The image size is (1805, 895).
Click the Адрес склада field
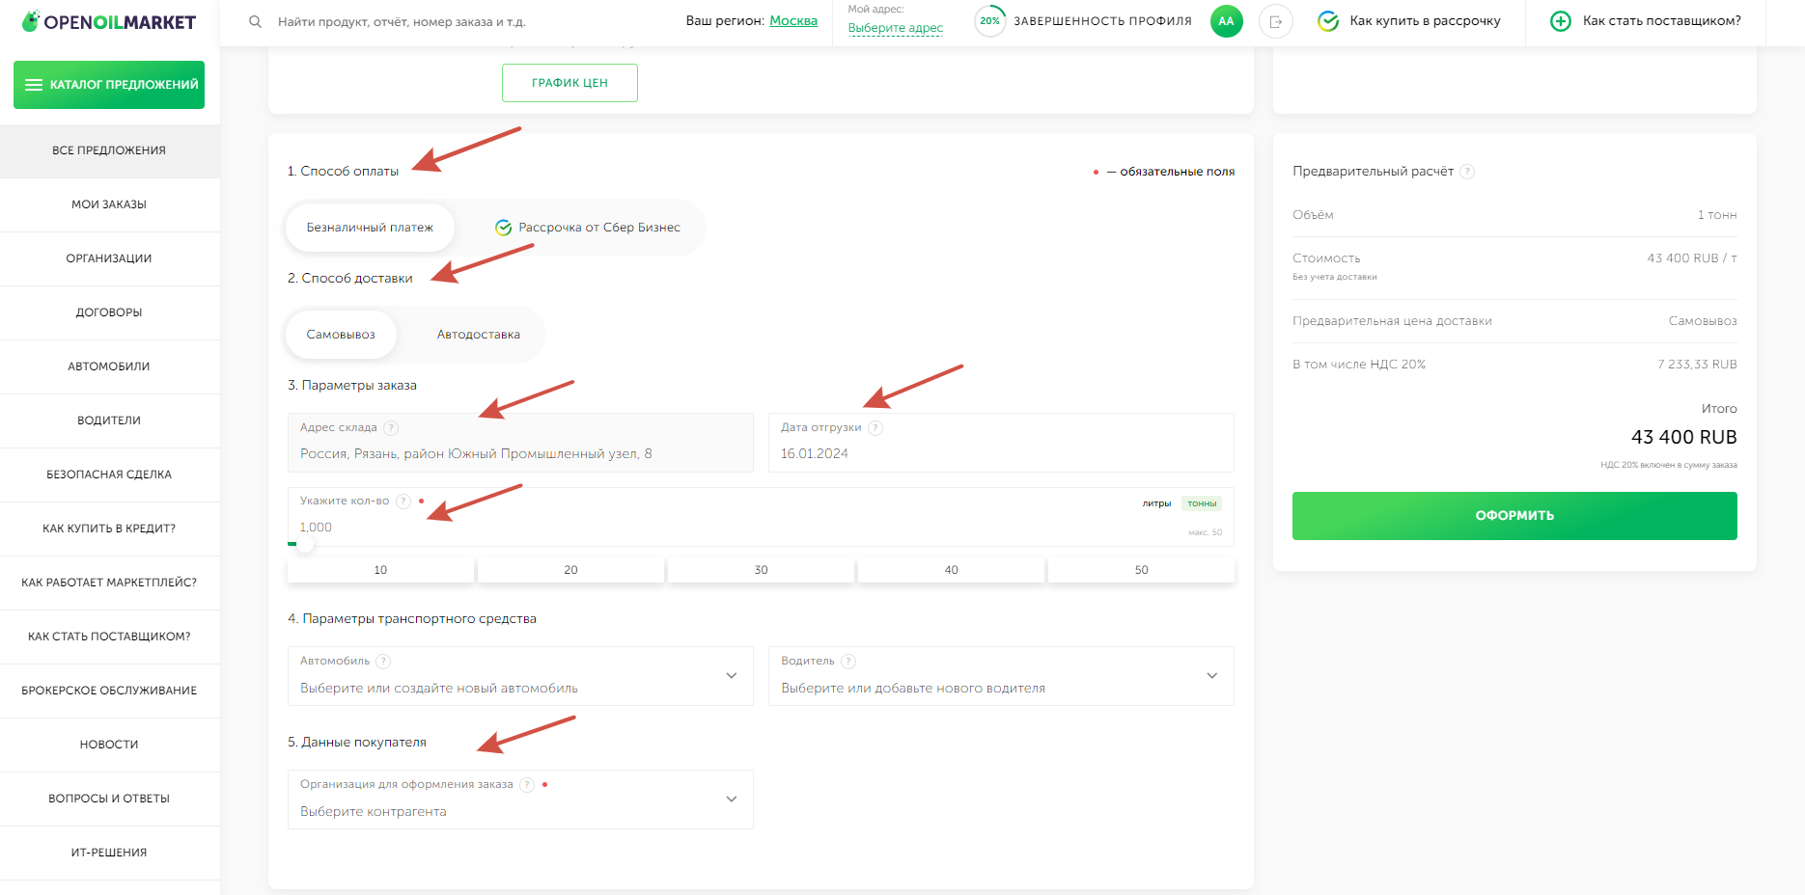click(520, 443)
